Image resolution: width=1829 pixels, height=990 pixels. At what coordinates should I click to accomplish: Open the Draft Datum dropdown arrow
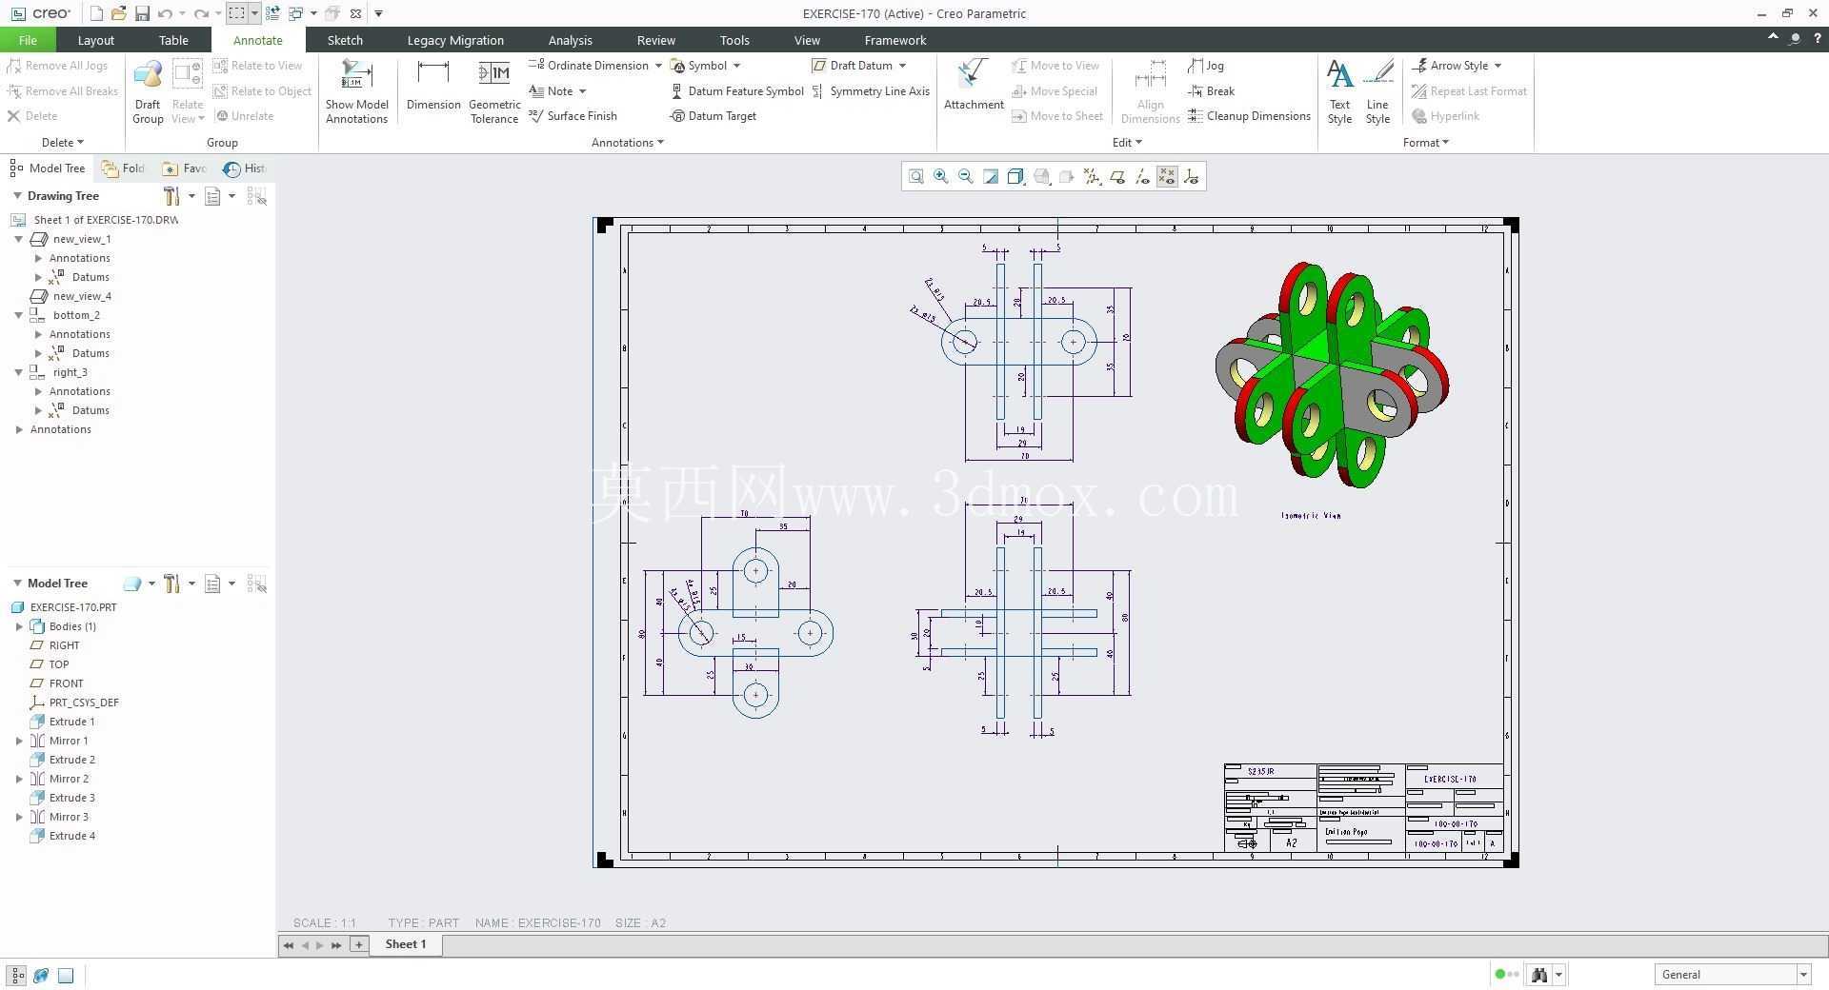[902, 66]
